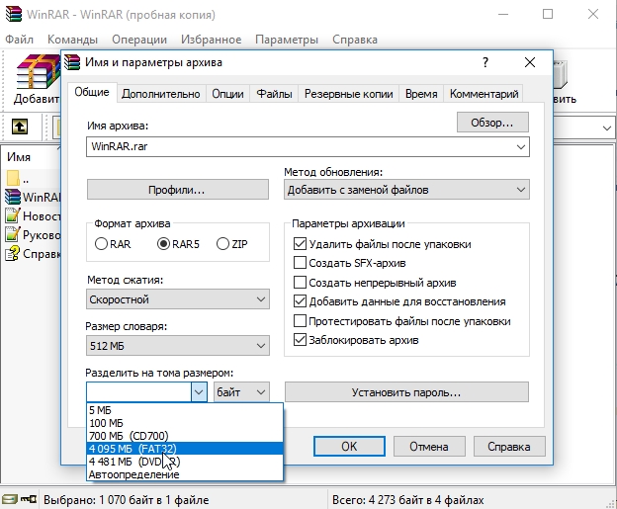Select the Новости notepad file icon
This screenshot has width=617, height=509.
click(x=13, y=215)
